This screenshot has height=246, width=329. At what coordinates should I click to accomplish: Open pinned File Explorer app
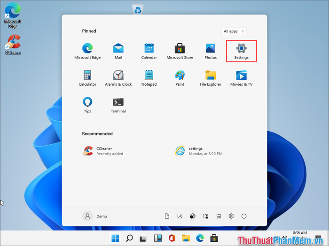(211, 78)
